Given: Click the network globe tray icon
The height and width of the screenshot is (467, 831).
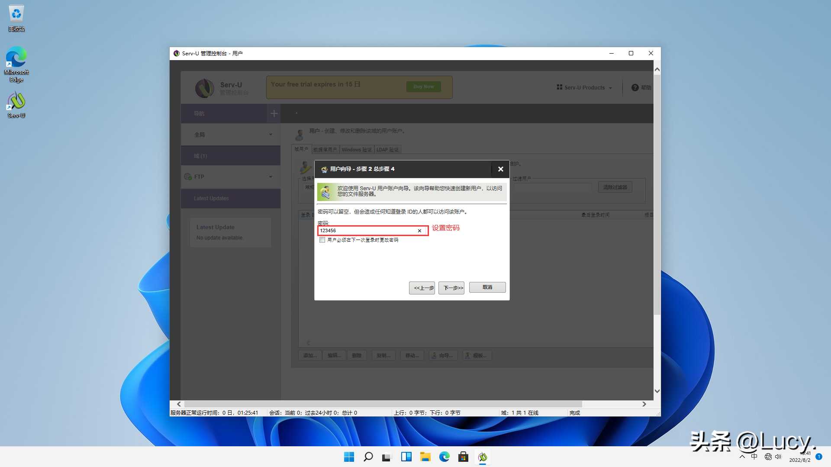Looking at the screenshot, I should [x=768, y=457].
